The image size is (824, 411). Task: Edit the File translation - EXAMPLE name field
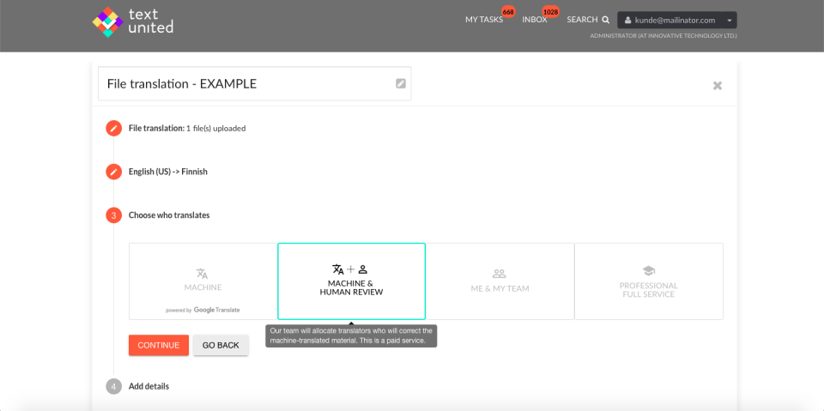(x=254, y=83)
